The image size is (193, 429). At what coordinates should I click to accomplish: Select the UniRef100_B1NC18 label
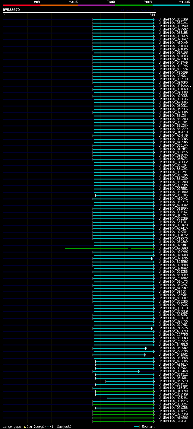point(173,132)
